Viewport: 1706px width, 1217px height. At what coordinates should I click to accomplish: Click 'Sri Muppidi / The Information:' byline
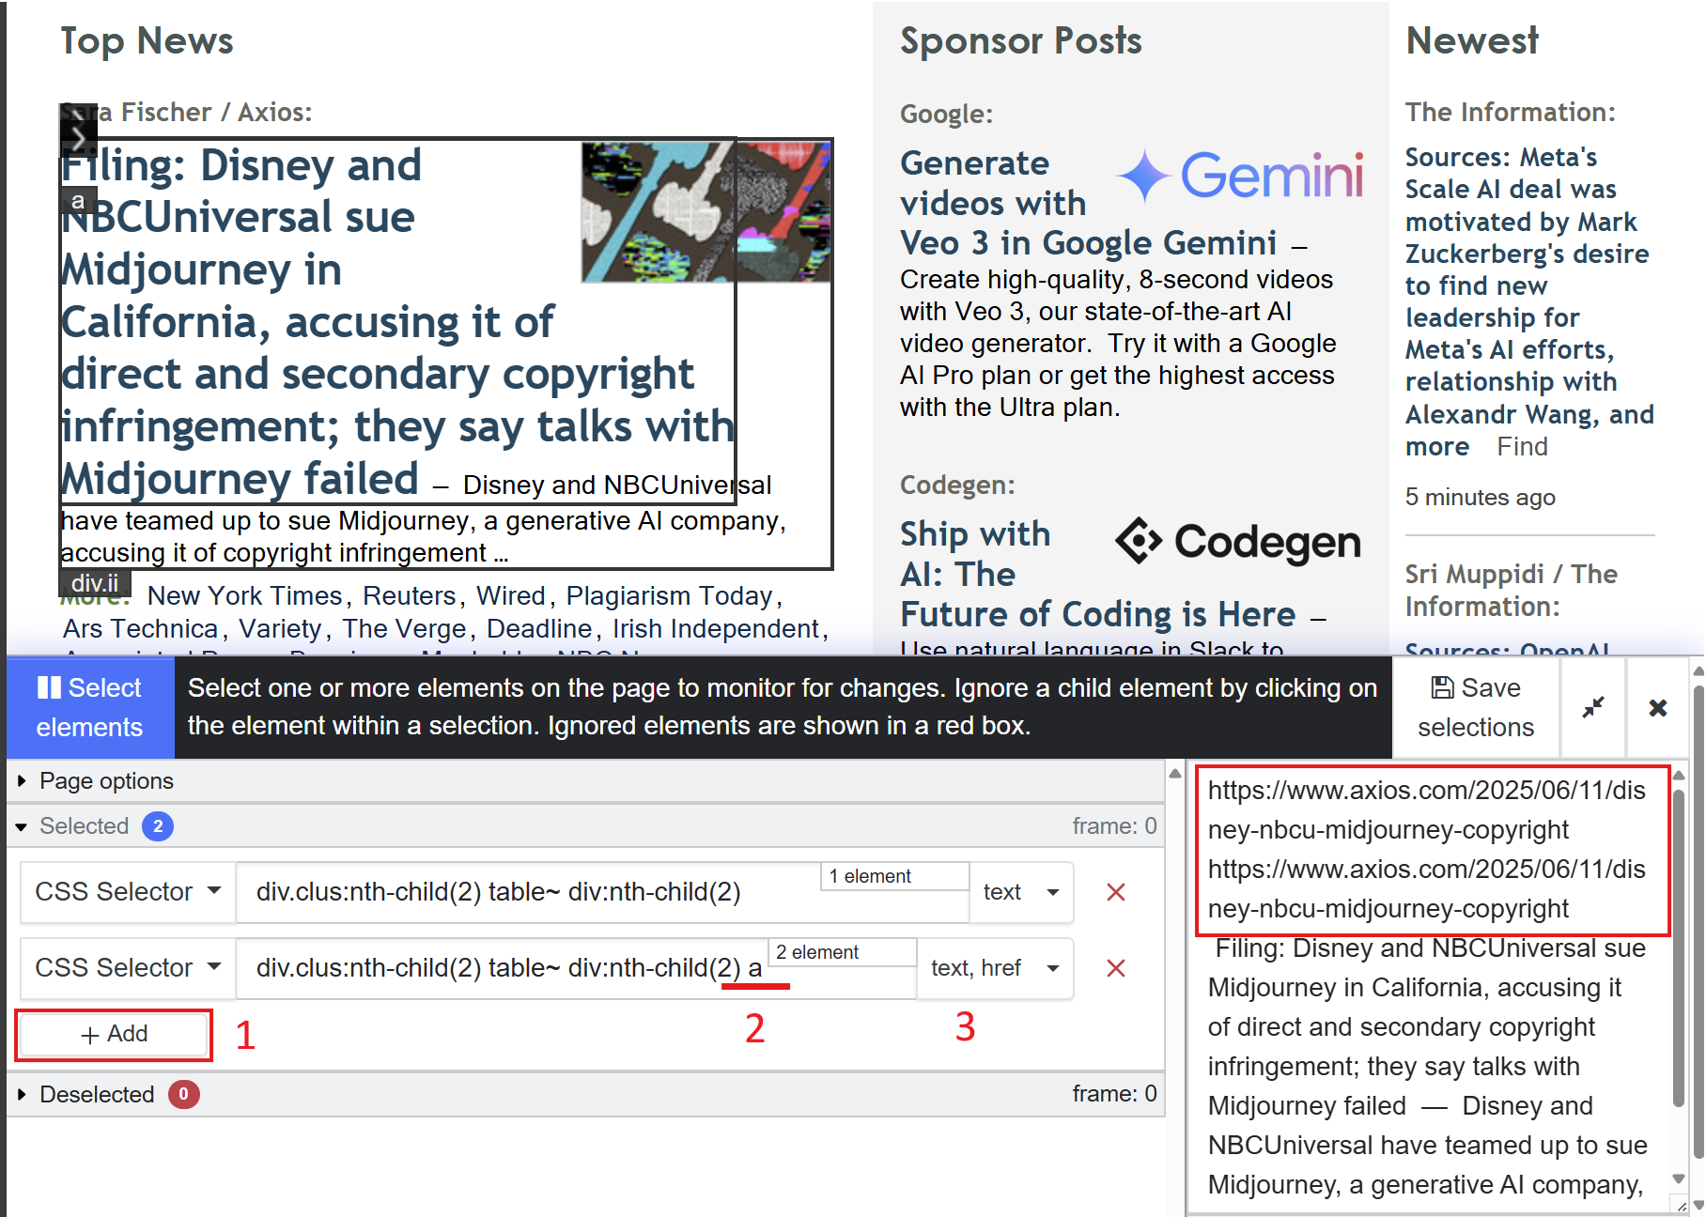(1511, 590)
